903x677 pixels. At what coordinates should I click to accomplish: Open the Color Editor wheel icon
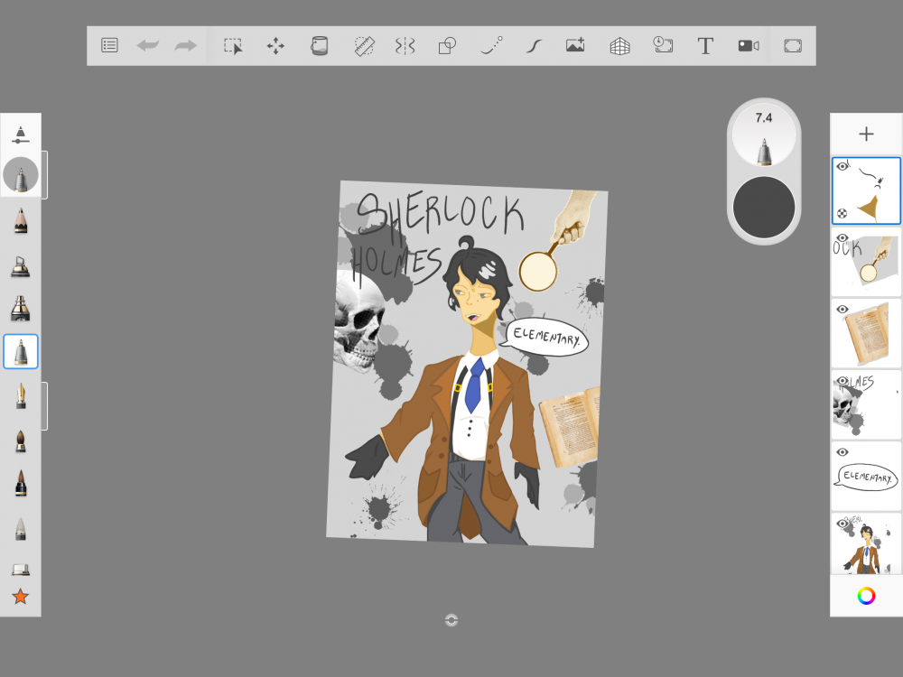pyautogui.click(x=866, y=596)
